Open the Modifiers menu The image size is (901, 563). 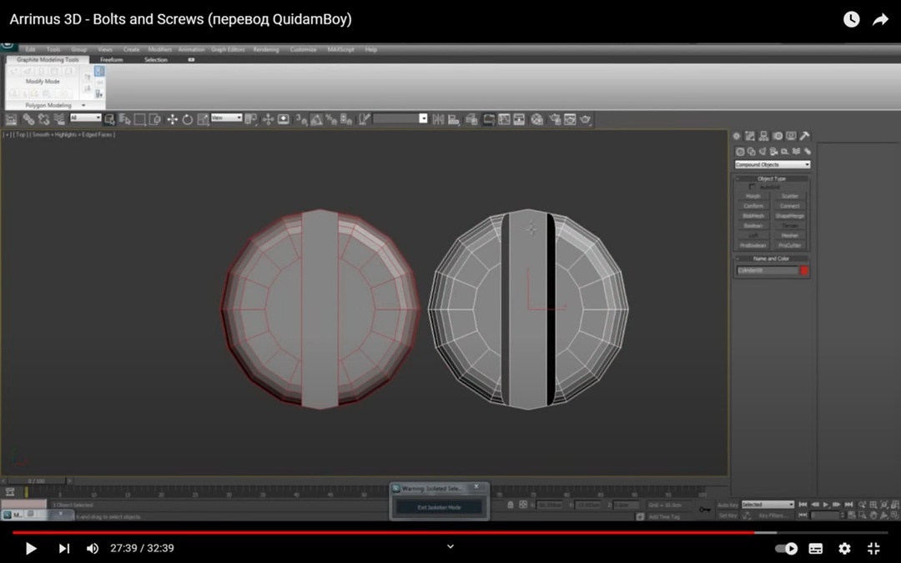click(159, 49)
